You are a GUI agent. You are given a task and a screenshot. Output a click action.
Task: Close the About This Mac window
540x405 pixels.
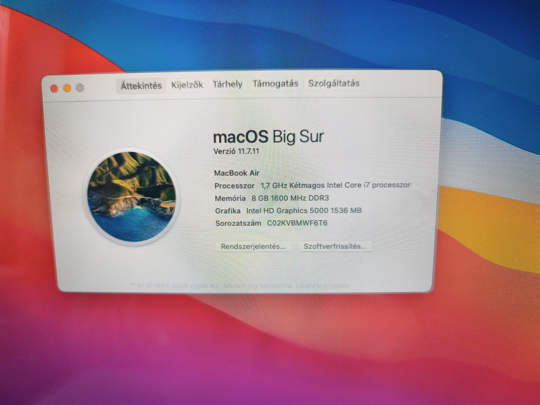(x=54, y=88)
